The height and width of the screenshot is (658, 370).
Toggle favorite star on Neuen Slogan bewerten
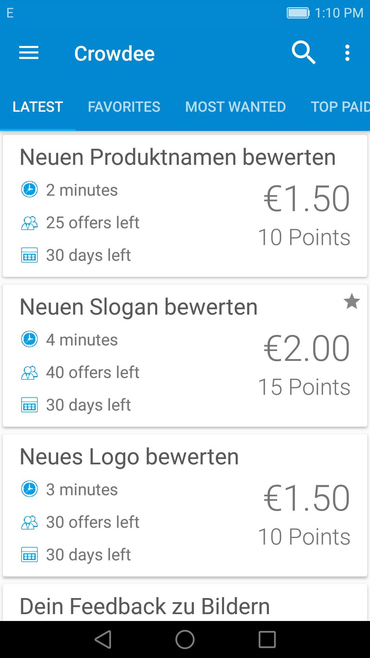coord(351,302)
